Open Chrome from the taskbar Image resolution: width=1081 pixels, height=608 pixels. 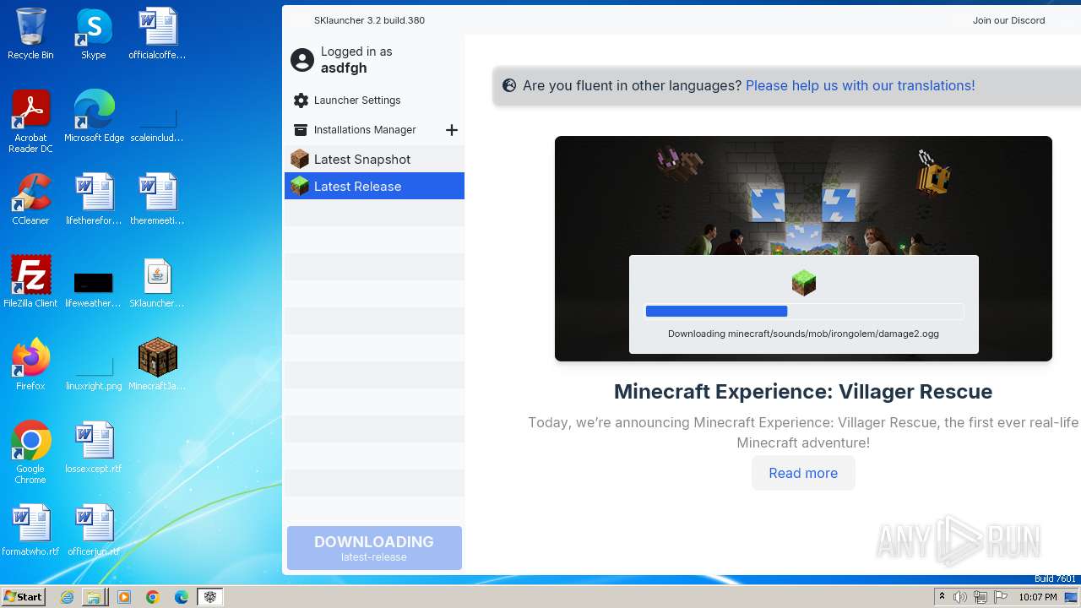tap(153, 597)
